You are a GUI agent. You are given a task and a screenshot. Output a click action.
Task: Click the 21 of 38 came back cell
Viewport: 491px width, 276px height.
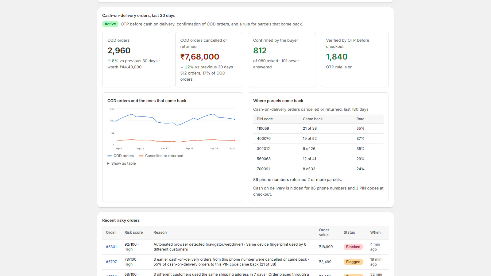[x=310, y=128]
